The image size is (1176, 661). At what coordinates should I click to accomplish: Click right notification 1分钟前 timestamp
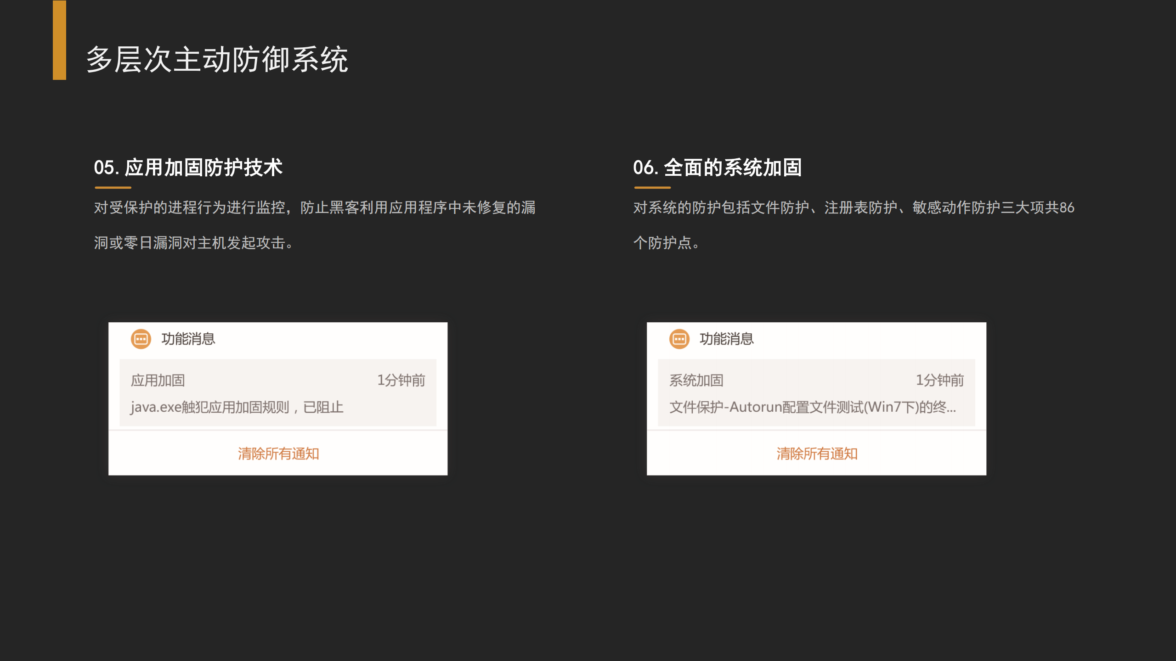pos(939,380)
